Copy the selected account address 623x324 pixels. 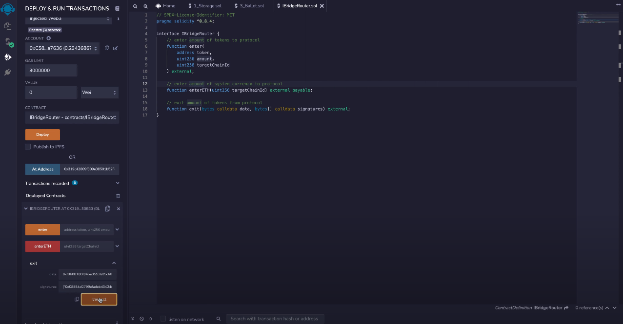107,48
